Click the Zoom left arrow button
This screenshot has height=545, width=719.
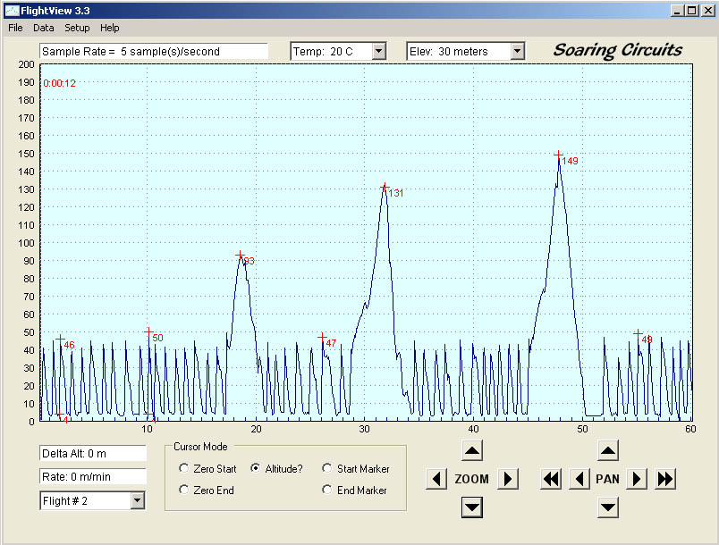click(x=436, y=479)
